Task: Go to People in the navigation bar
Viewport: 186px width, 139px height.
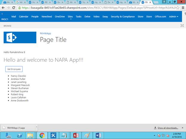Action: pos(35,17)
